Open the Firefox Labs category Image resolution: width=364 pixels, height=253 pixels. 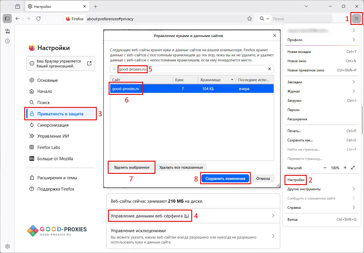coord(61,147)
